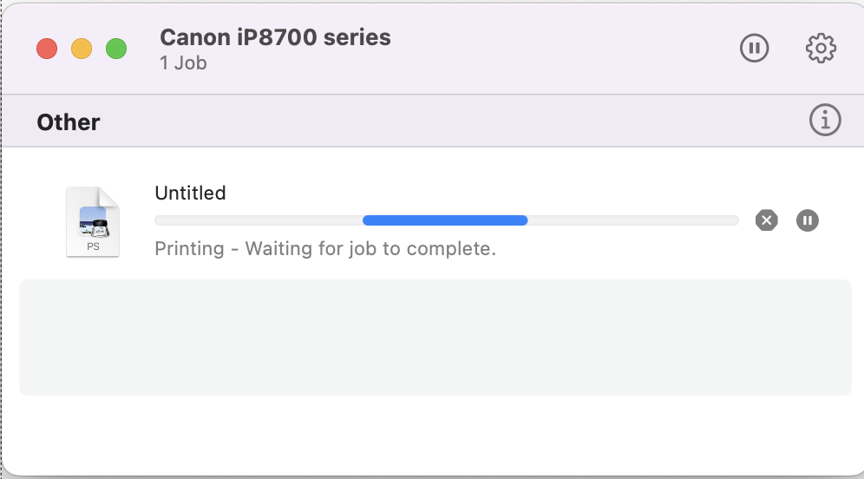This screenshot has height=479, width=864.
Task: Click empty header space right of Other label
Action: pyautogui.click(x=434, y=121)
